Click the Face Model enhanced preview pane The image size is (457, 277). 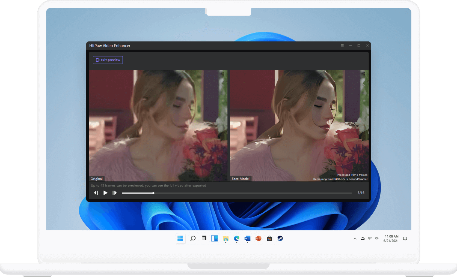(299, 125)
